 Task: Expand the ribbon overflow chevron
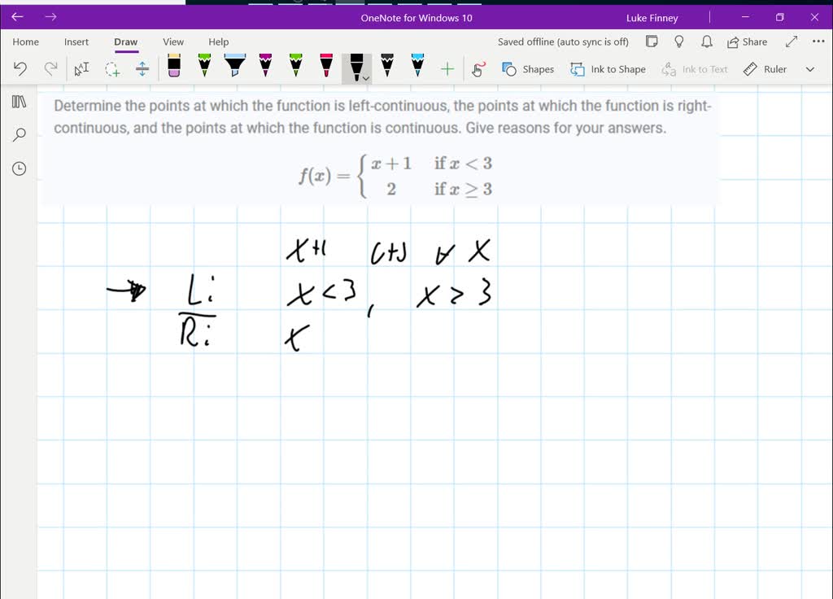coord(809,69)
